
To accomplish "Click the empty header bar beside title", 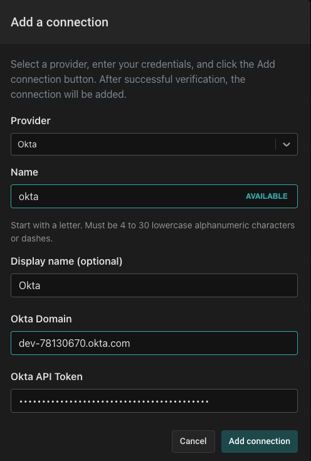I will (209, 22).
